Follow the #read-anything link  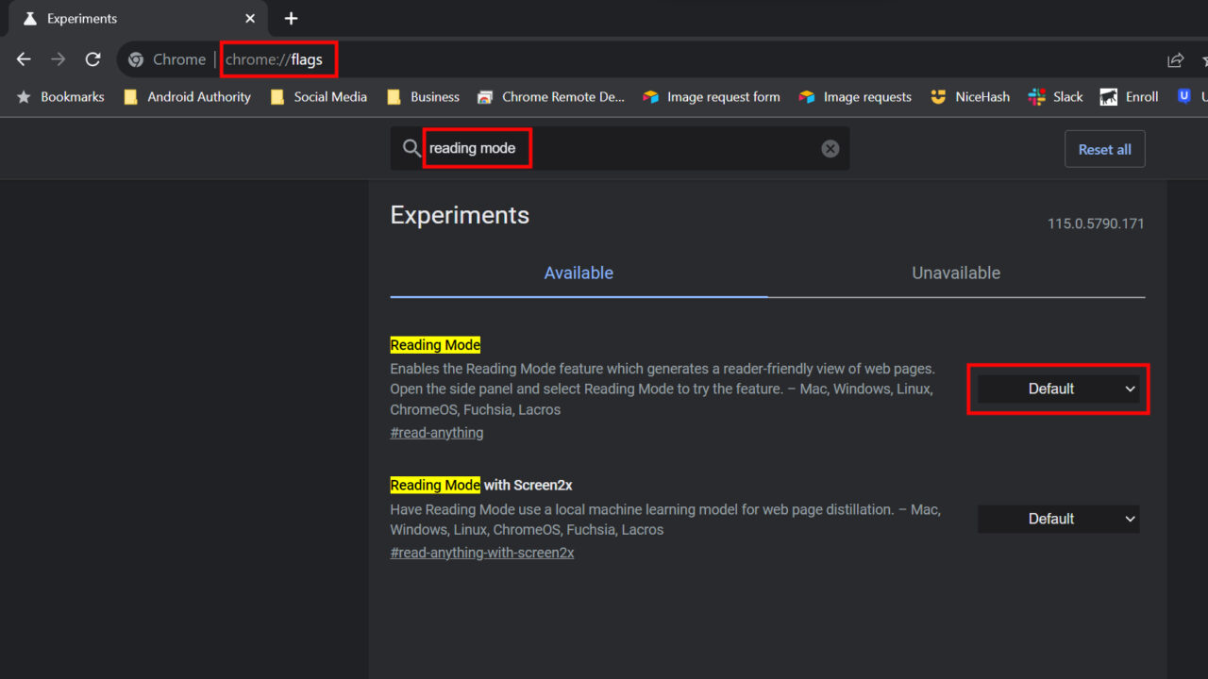tap(436, 432)
